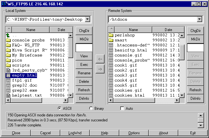Select the local pics folder icon
Image resolution: width=209 pixels, height=138 pixels.
coord(8,60)
